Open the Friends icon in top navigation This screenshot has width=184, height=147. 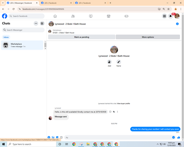tap(73, 16)
